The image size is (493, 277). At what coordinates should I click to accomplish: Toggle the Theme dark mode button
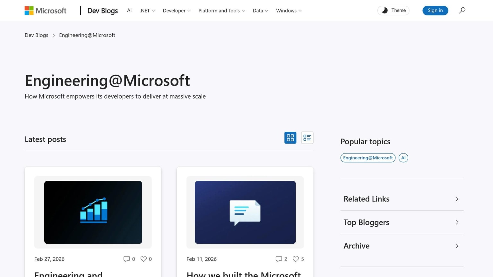394,10
